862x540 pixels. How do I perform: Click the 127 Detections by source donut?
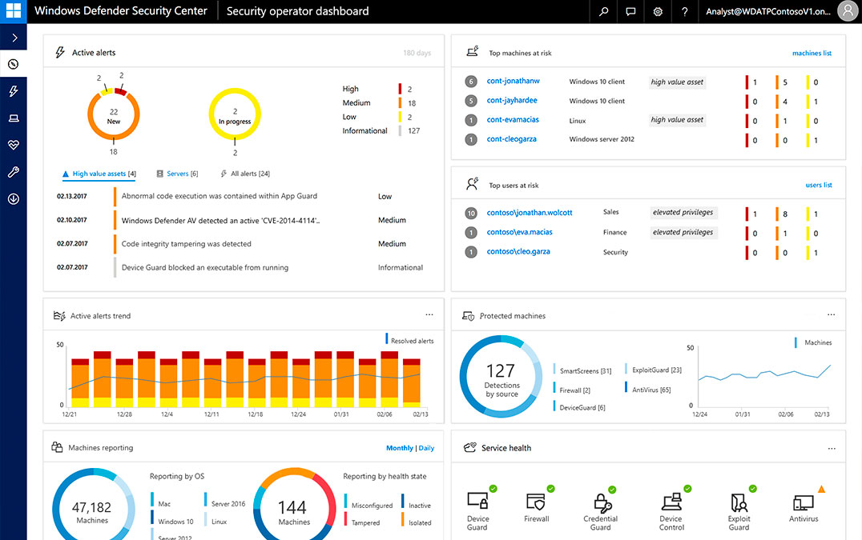(x=501, y=377)
